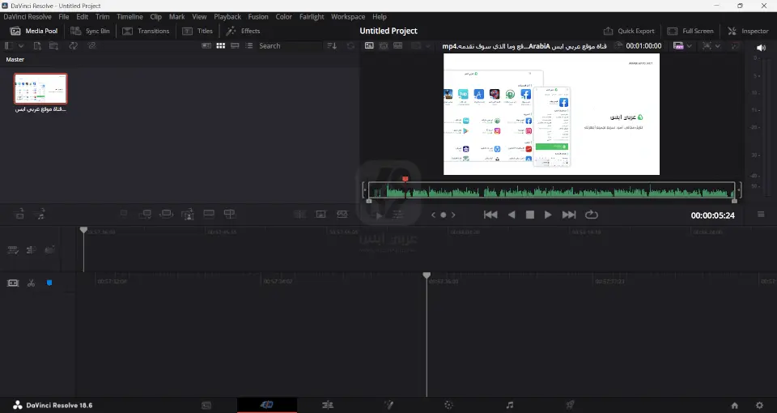Open the Media Pool panel
The height and width of the screenshot is (413, 777).
[x=34, y=31]
